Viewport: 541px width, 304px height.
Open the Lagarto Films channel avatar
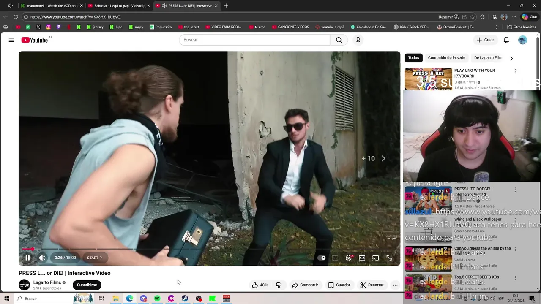coord(24,285)
